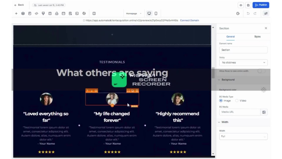Click the canvas scrollbar up arrow

click(x=213, y=27)
